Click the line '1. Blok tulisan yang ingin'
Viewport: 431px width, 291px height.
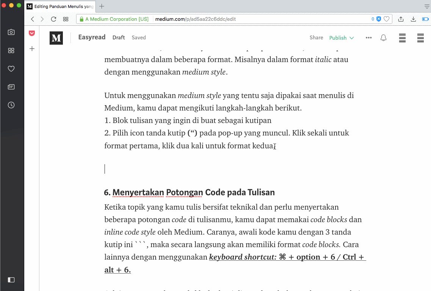(x=188, y=120)
